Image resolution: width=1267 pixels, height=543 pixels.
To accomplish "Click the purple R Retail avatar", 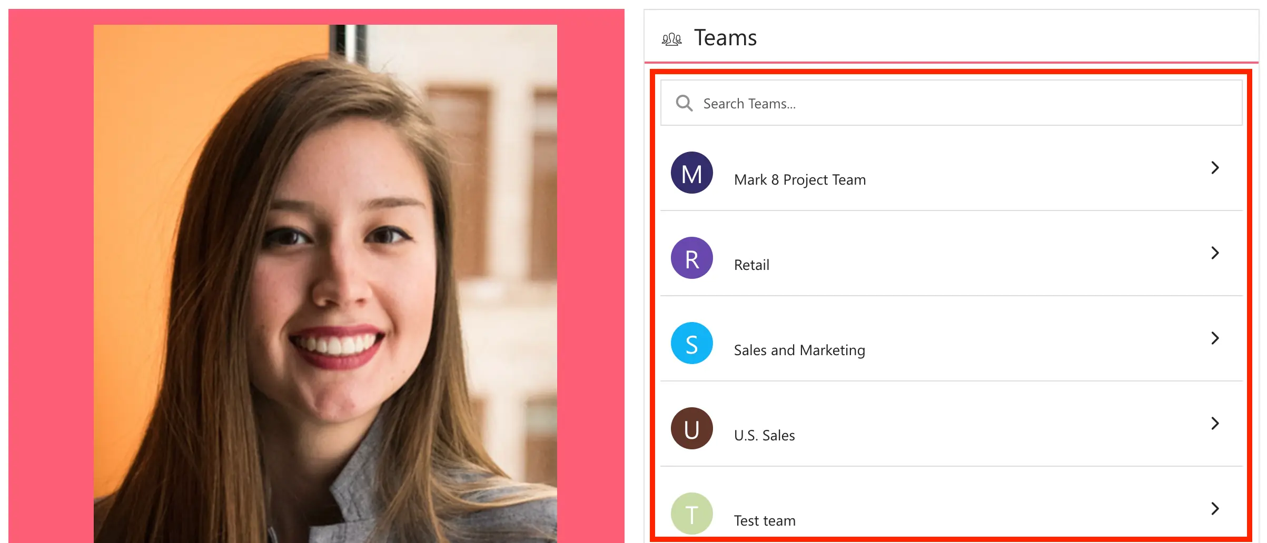I will 692,258.
